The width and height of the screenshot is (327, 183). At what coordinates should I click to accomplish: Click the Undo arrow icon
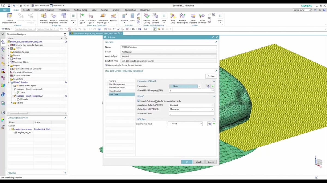(x=14, y=5)
